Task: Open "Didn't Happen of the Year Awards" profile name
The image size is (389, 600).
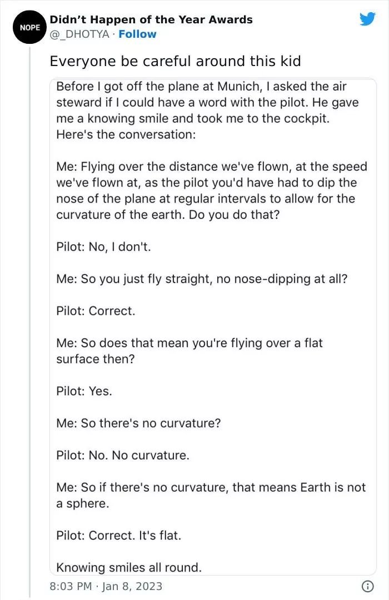Action: (x=151, y=19)
